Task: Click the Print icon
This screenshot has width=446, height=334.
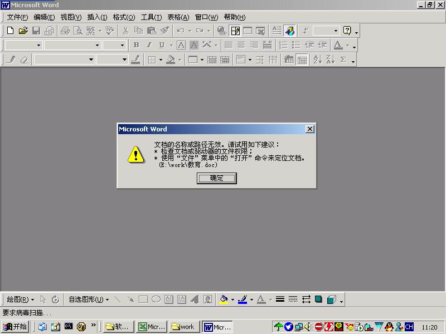Action: tap(65, 31)
